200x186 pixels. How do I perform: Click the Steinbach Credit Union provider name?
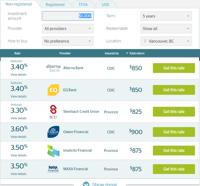81,112
